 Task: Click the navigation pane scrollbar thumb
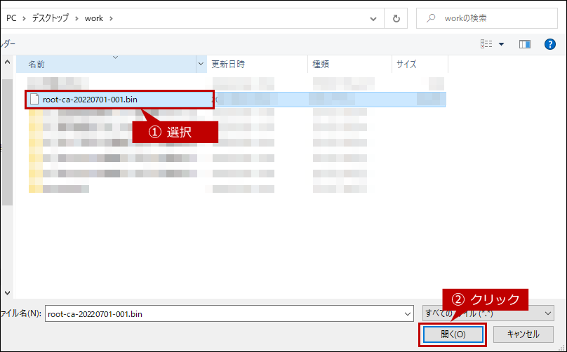coord(7,142)
